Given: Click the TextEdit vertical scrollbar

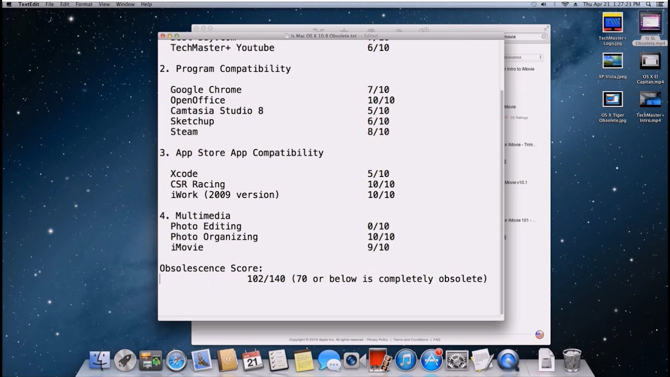Looking at the screenshot, I should click(501, 201).
